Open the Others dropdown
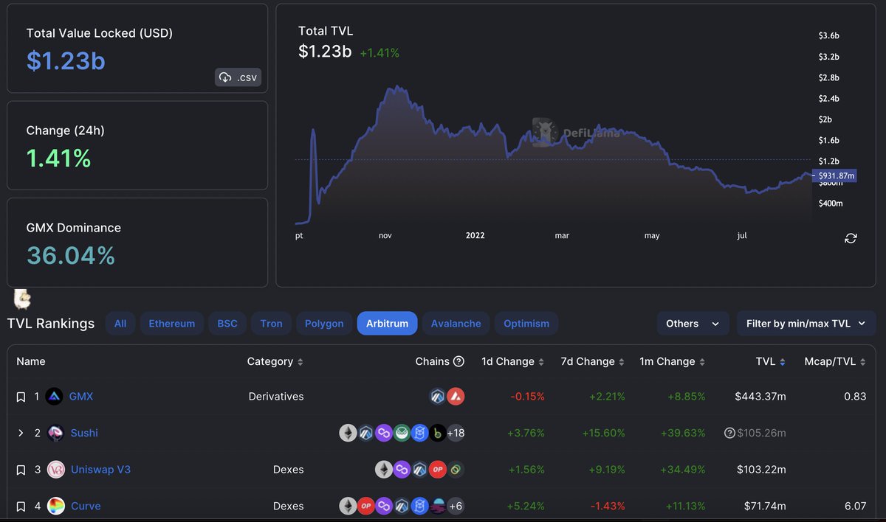This screenshot has height=522, width=886. [x=693, y=323]
